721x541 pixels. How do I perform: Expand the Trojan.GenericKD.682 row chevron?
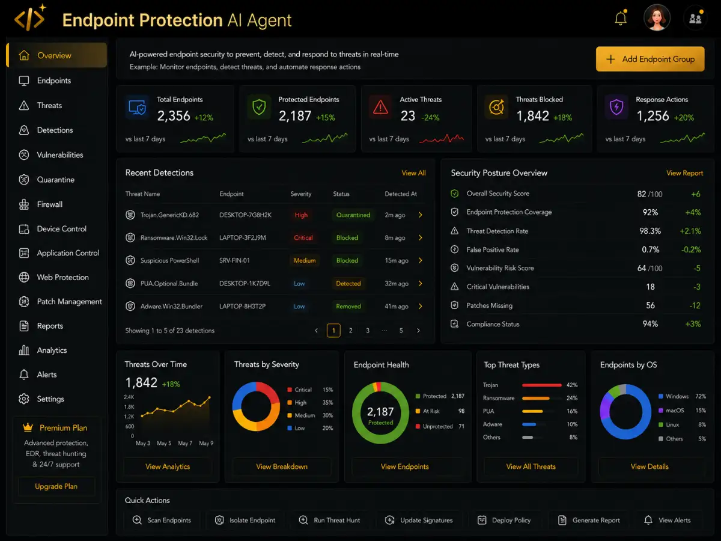pyautogui.click(x=420, y=215)
